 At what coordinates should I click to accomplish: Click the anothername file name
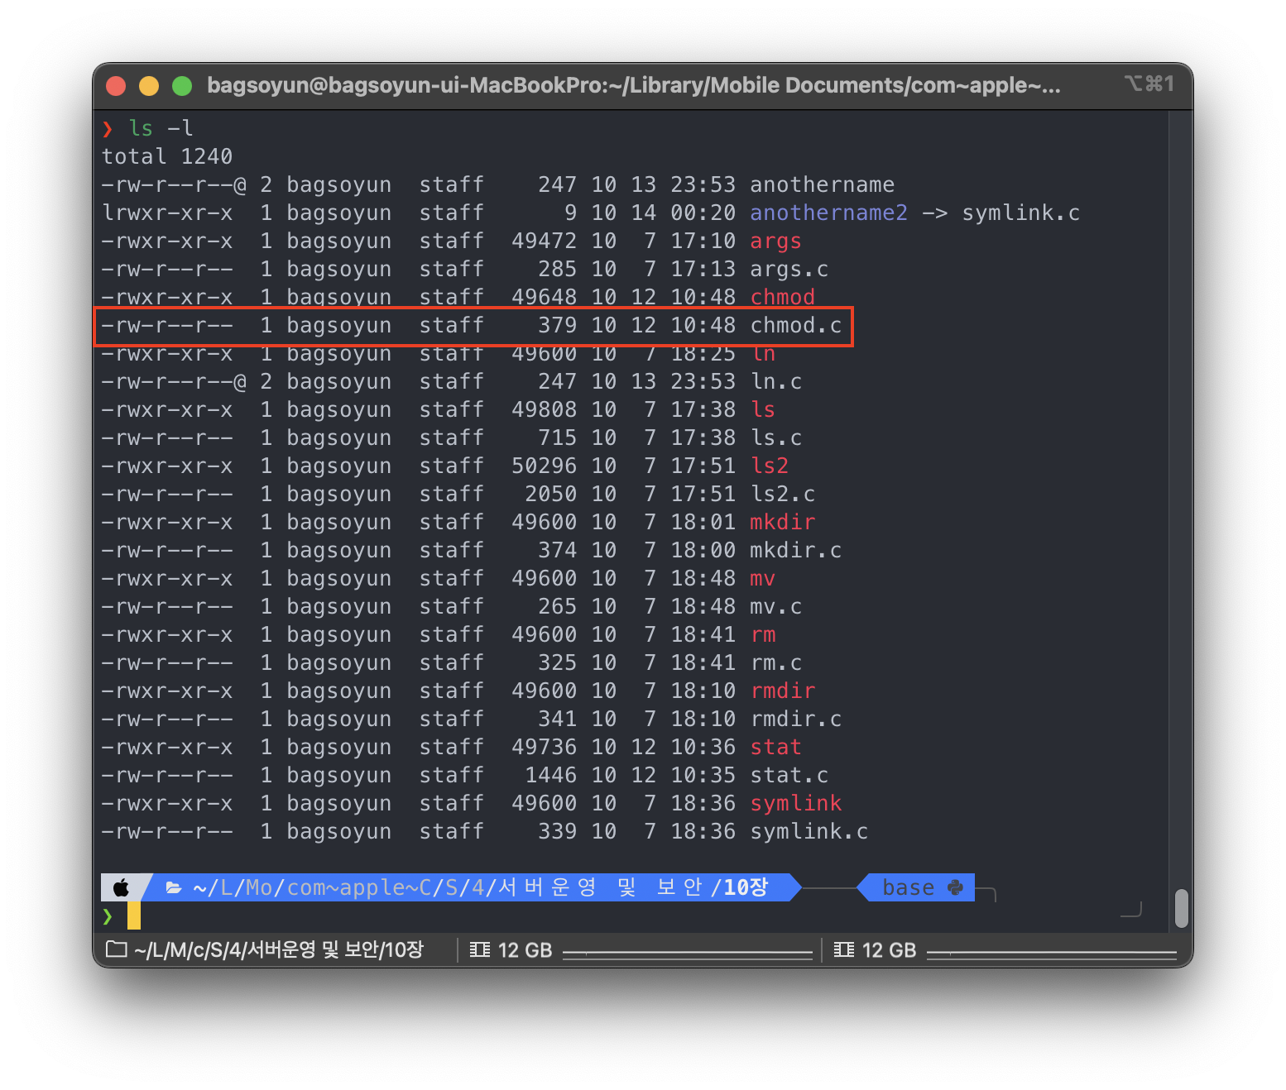[823, 184]
